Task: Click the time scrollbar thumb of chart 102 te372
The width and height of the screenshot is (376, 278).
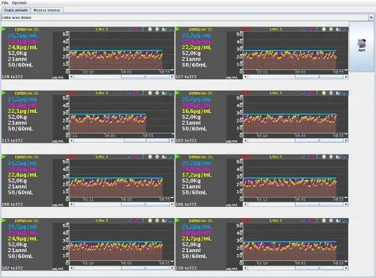Action: click(145, 268)
